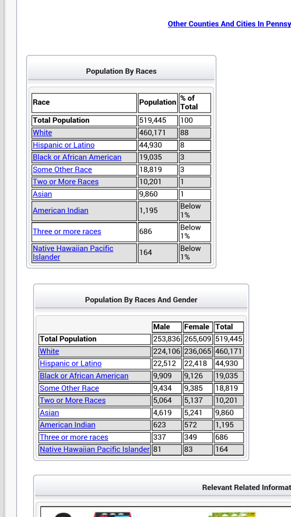
Task: Select Below 1% cell in American Indian row
Action: (x=195, y=211)
